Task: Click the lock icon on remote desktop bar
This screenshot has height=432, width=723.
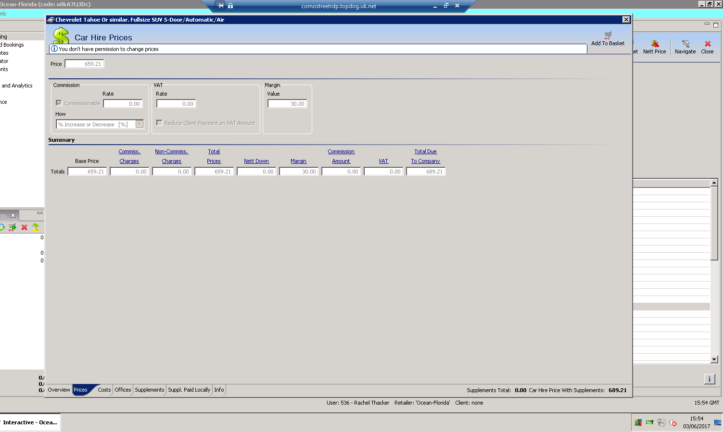Action: (x=230, y=6)
